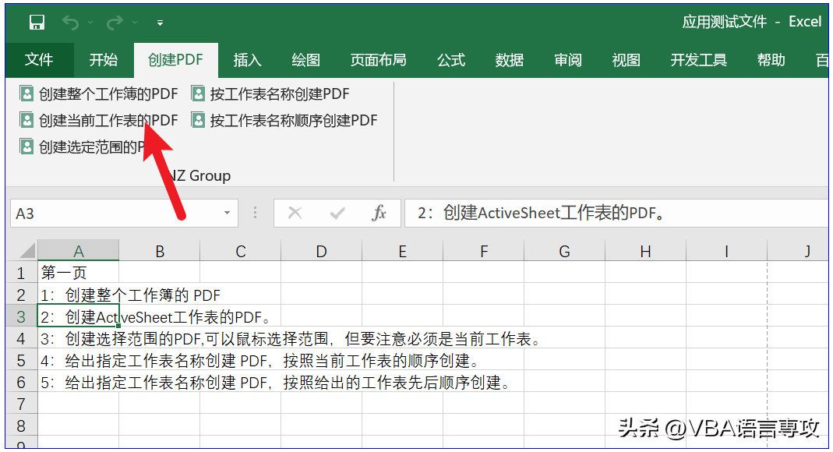Image resolution: width=833 pixels, height=452 pixels.
Task: Click cell A3 with '2: 创建ActiveSheet工作表的PDF'
Action: (x=79, y=316)
